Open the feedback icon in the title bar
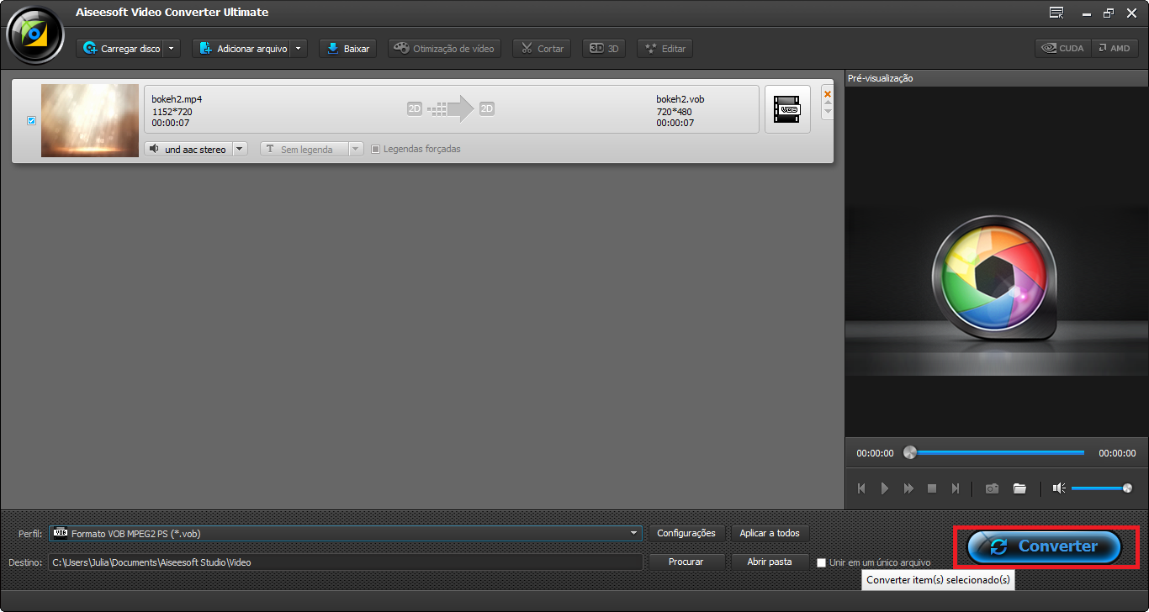Image resolution: width=1149 pixels, height=612 pixels. tap(1055, 12)
